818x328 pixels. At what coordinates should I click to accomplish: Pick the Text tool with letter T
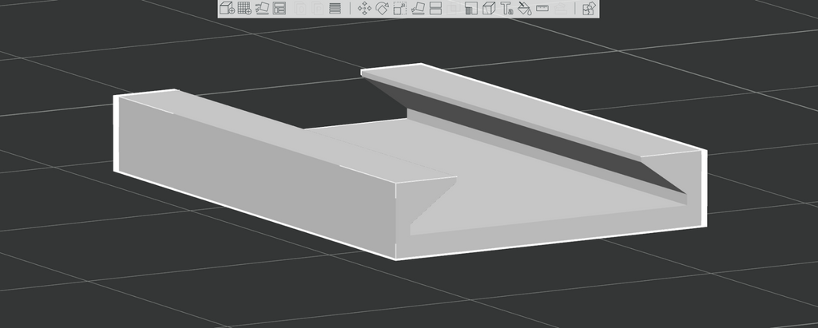click(x=506, y=8)
